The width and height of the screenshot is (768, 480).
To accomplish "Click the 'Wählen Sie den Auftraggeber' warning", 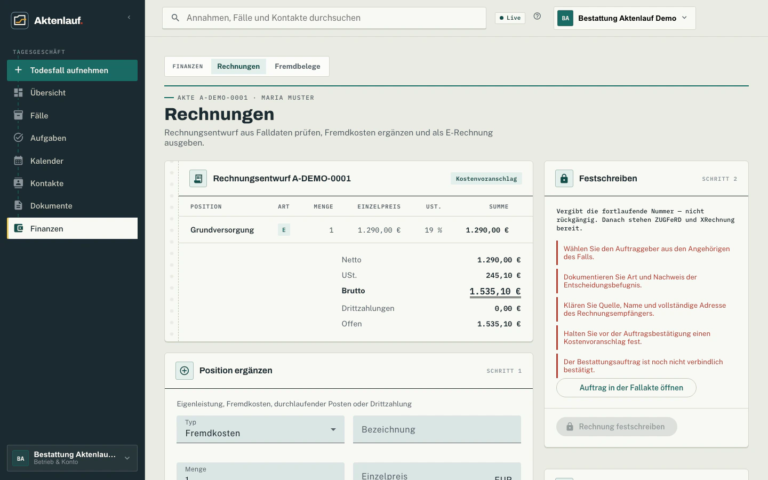I will 646,253.
